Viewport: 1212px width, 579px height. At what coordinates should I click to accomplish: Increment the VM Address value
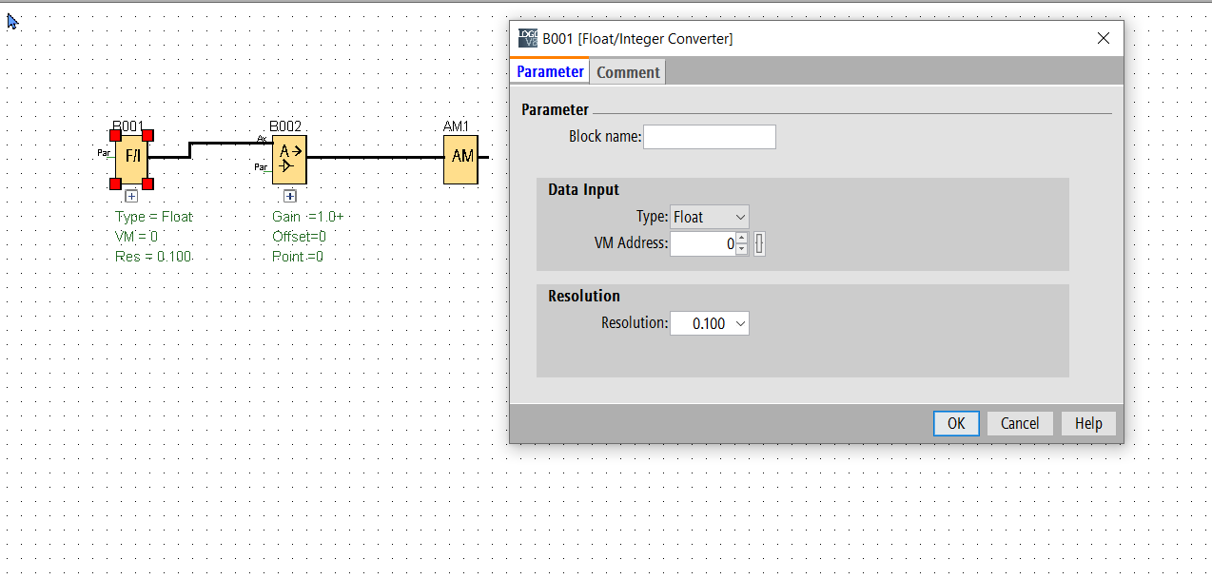tap(742, 238)
